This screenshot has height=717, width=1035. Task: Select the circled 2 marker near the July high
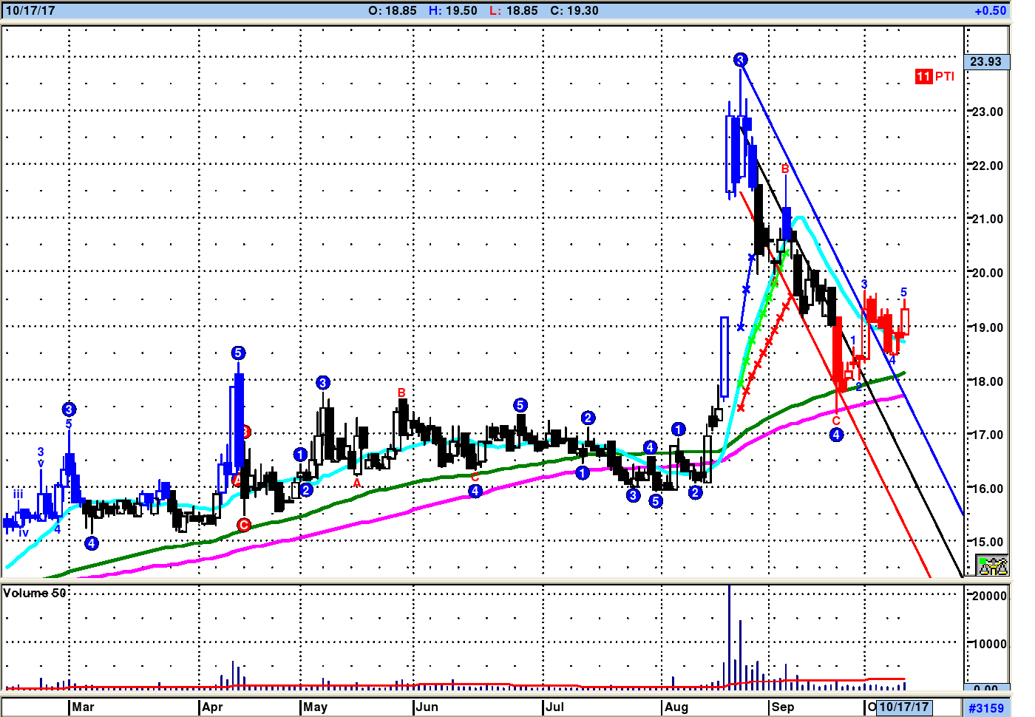(588, 418)
